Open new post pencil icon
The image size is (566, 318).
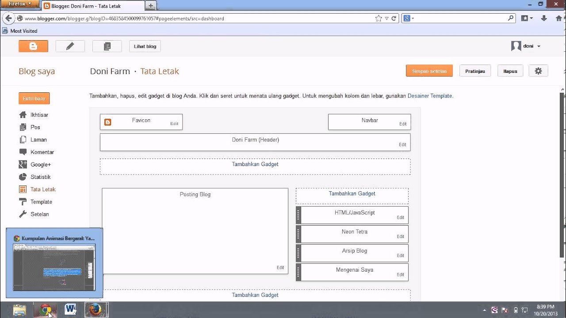[x=70, y=46]
